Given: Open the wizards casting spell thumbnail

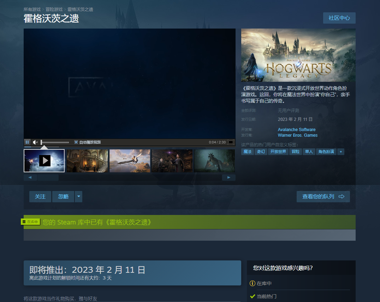Looking at the screenshot, I should (172, 161).
